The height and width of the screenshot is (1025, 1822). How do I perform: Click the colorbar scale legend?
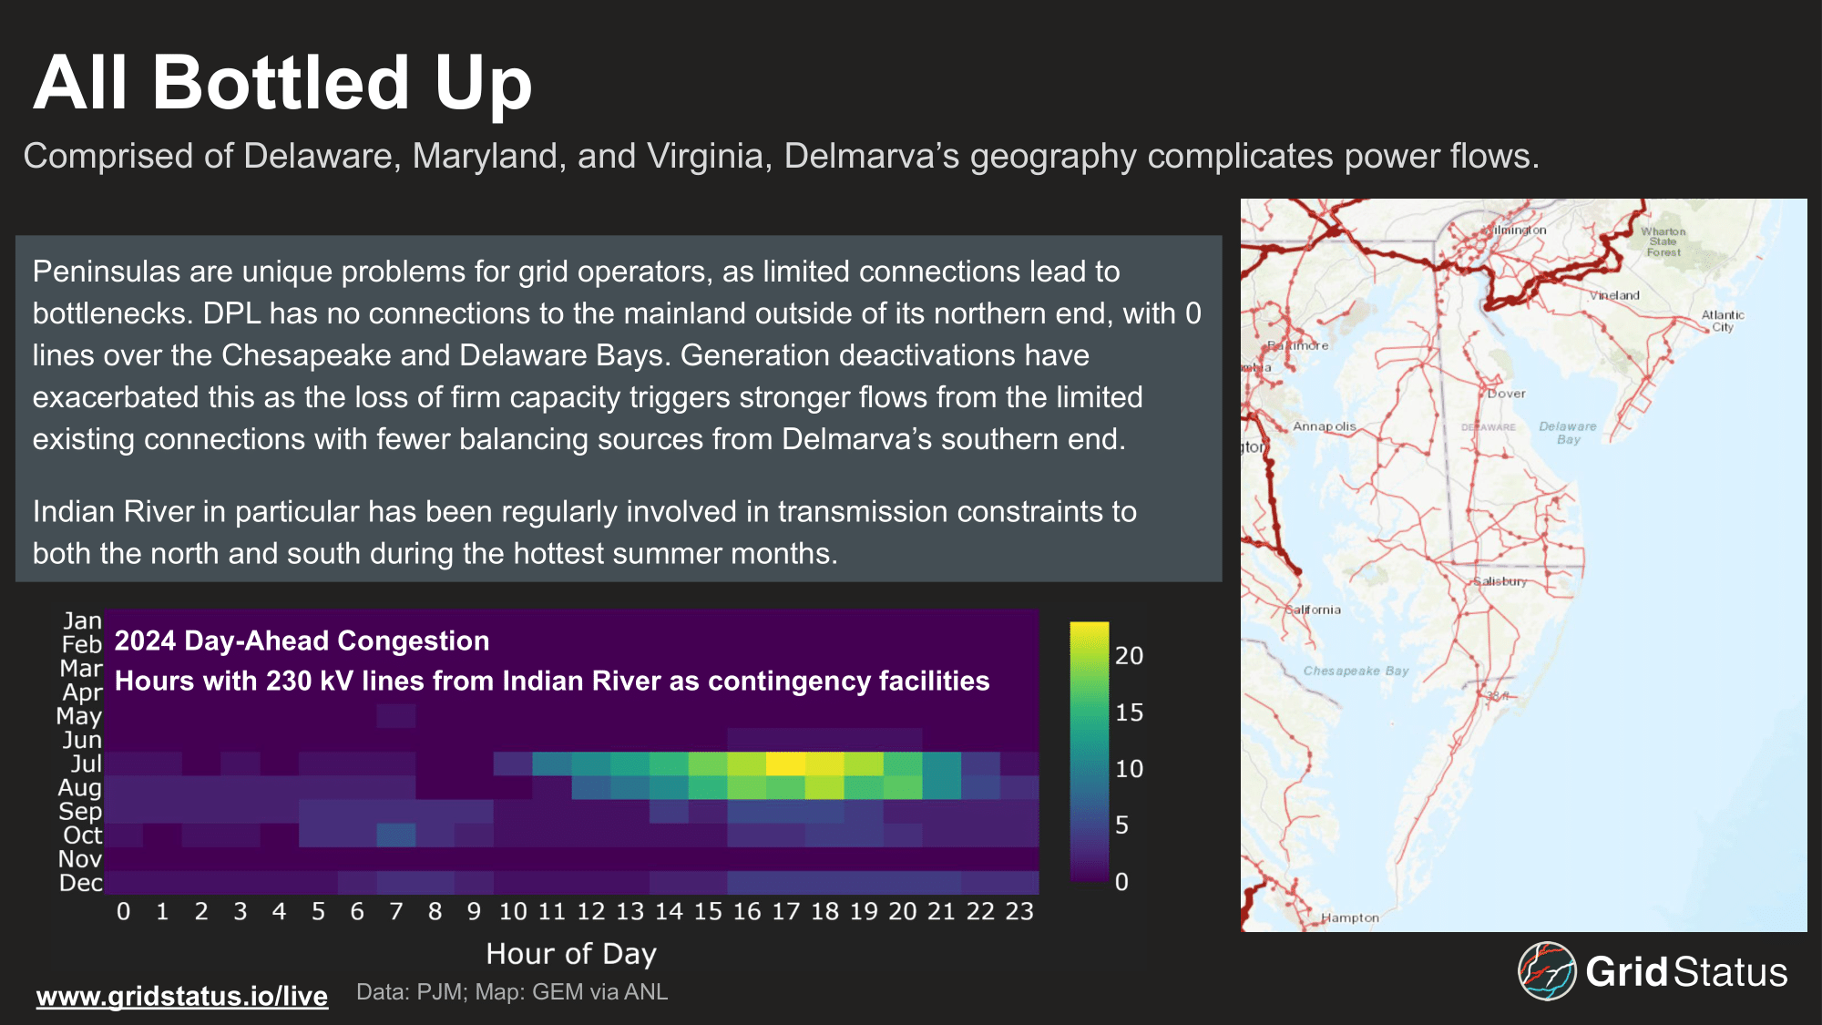(1089, 751)
